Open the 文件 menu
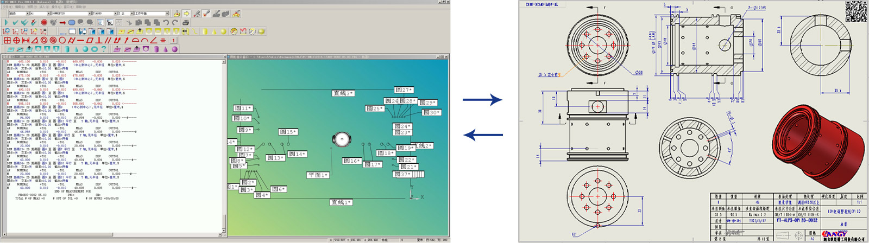 pos(7,7)
